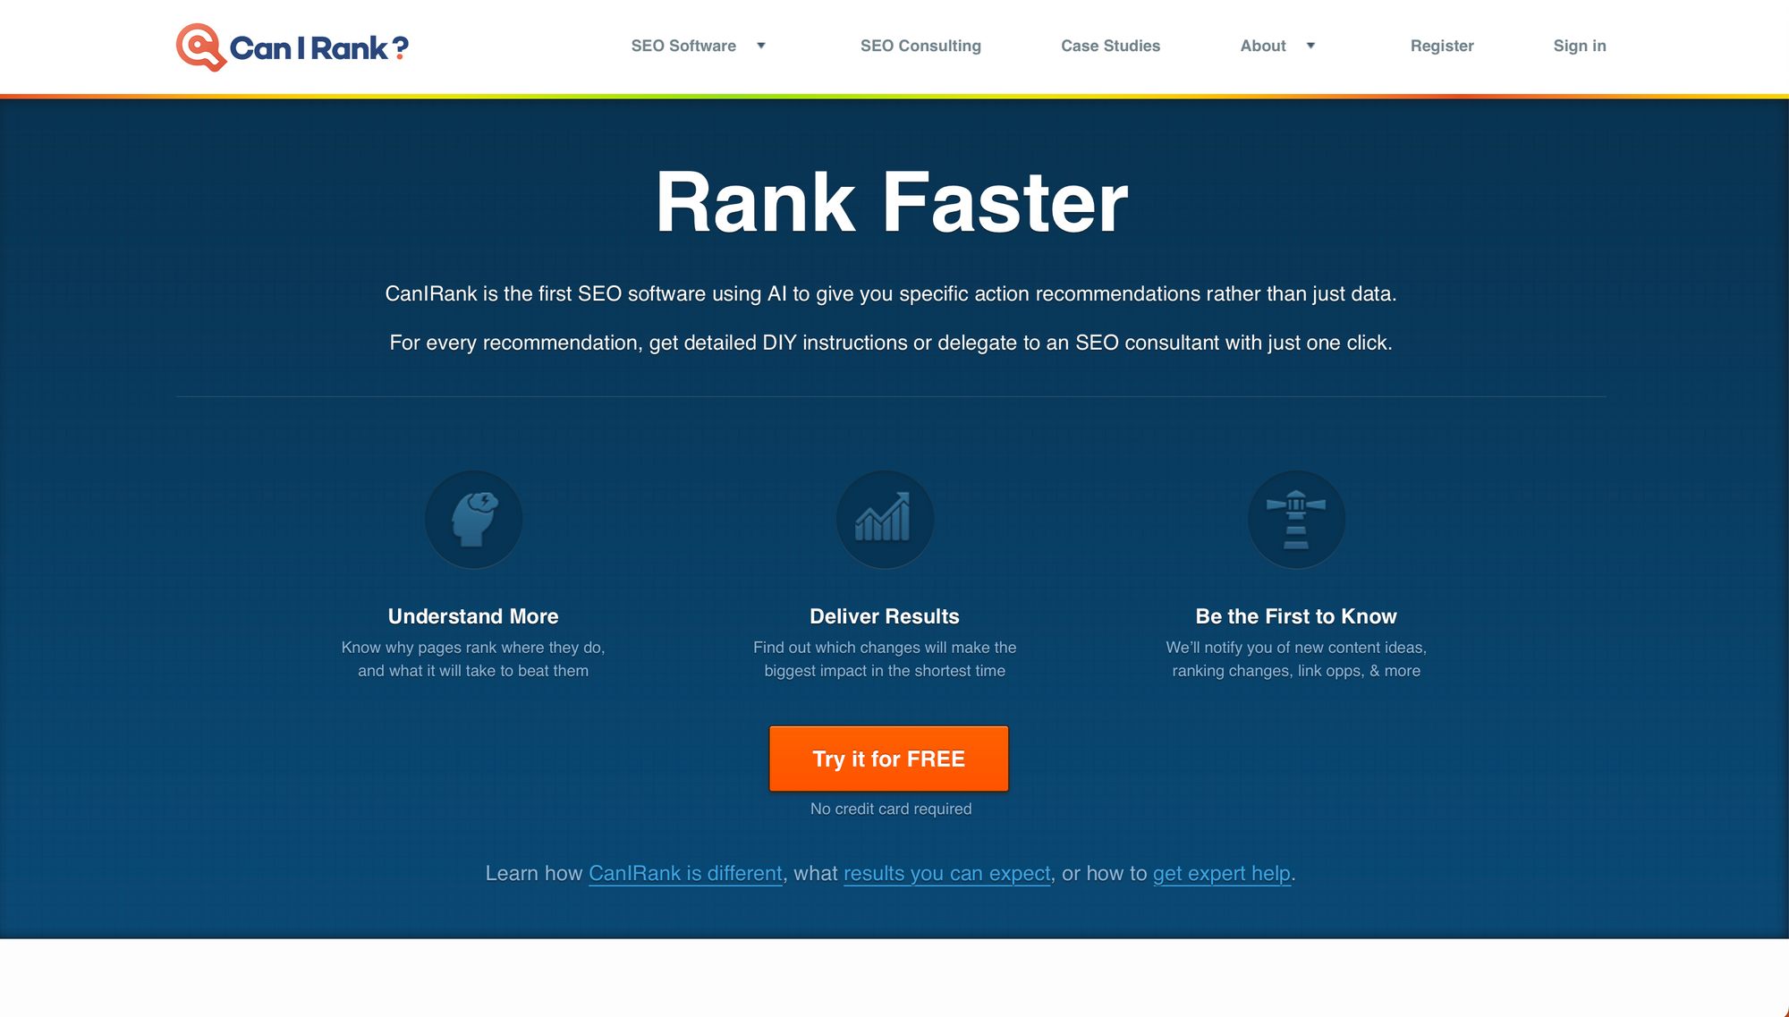This screenshot has width=1789, height=1017.
Task: Click the Case Studies menu item
Action: point(1111,46)
